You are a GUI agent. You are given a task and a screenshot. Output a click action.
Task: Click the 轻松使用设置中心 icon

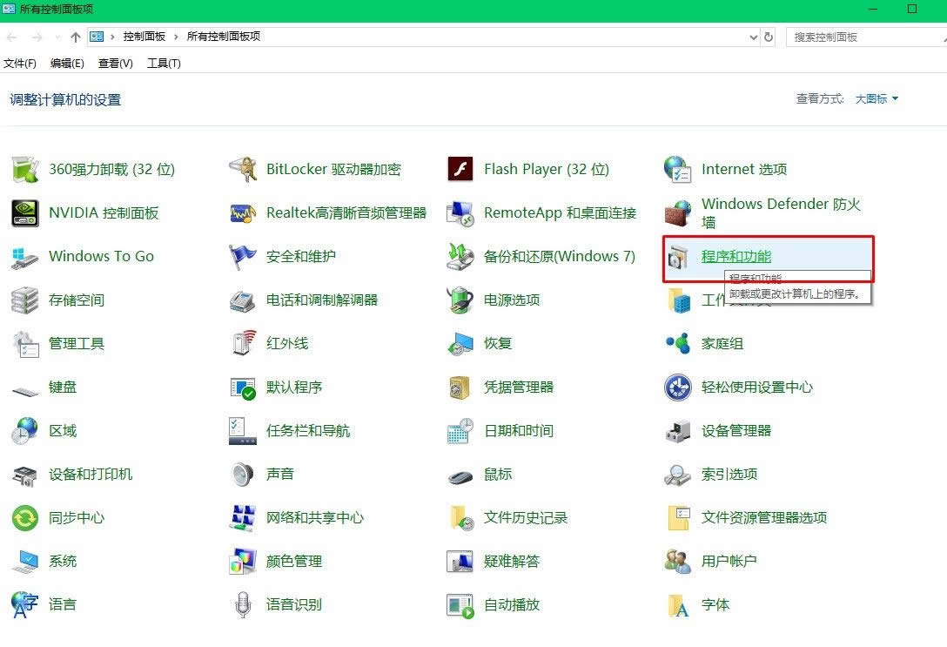tap(677, 388)
